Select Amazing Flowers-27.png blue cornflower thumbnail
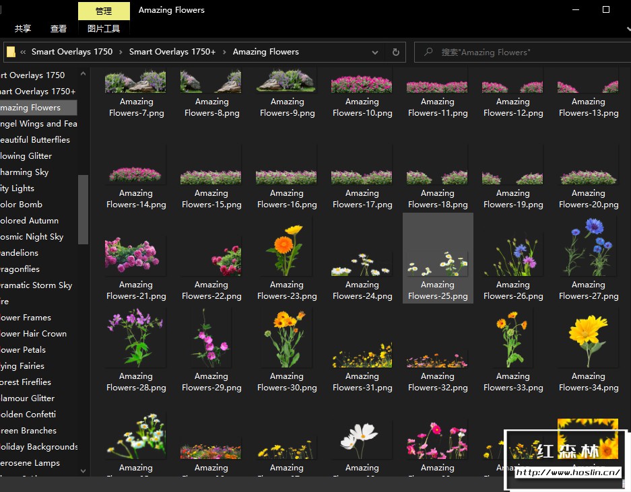This screenshot has height=492, width=631. point(588,246)
